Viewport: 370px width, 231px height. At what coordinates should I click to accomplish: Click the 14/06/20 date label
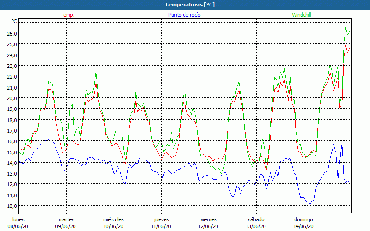click(303, 226)
